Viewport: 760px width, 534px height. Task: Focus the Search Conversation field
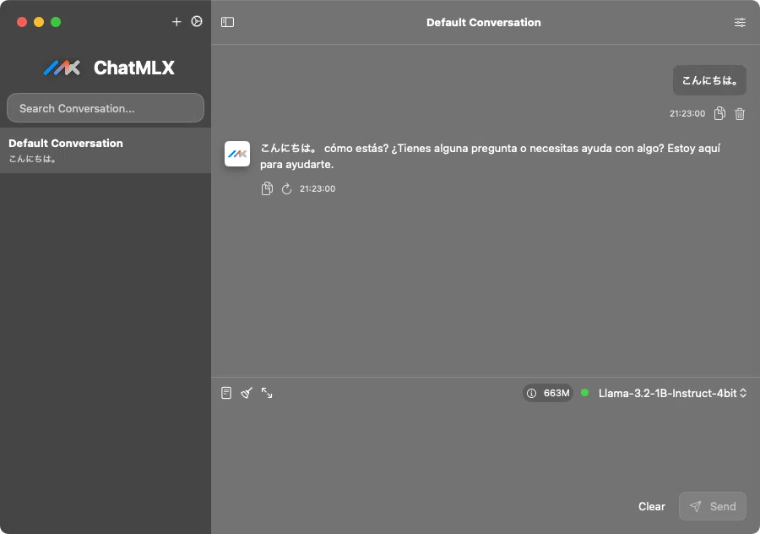pyautogui.click(x=106, y=108)
